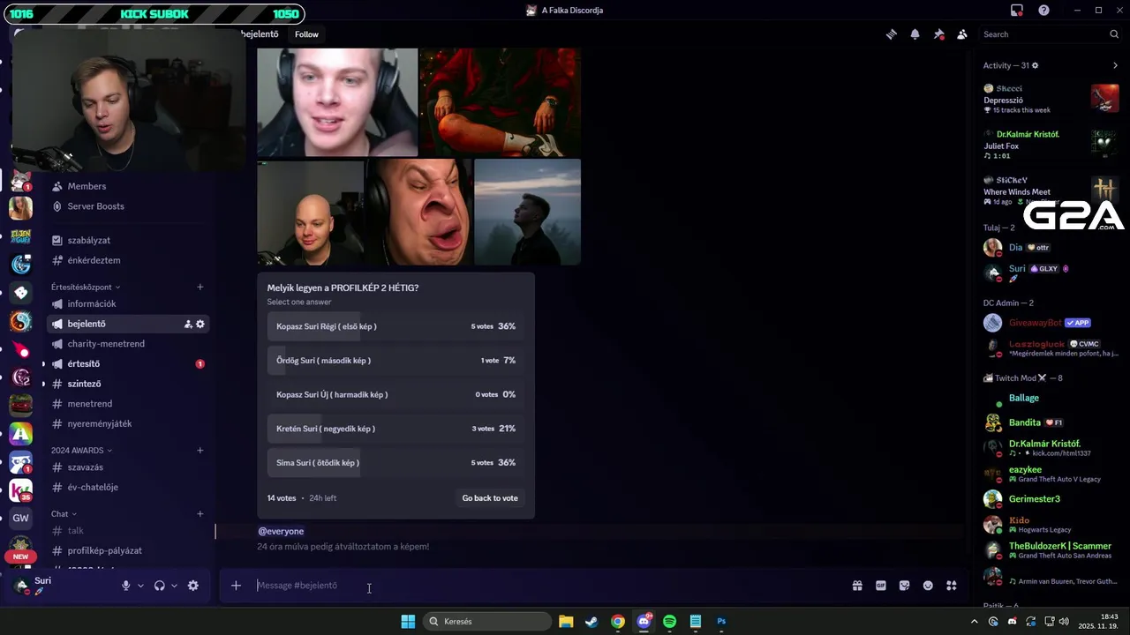1130x635 pixels.
Task: Click the @everyone mention
Action: [x=281, y=531]
